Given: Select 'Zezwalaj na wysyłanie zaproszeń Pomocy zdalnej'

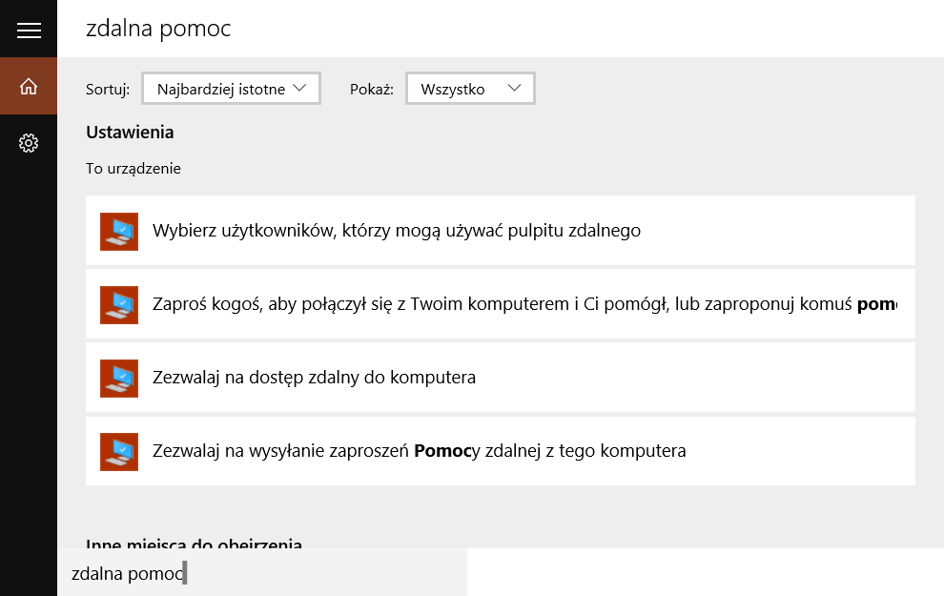Looking at the screenshot, I should click(x=419, y=450).
